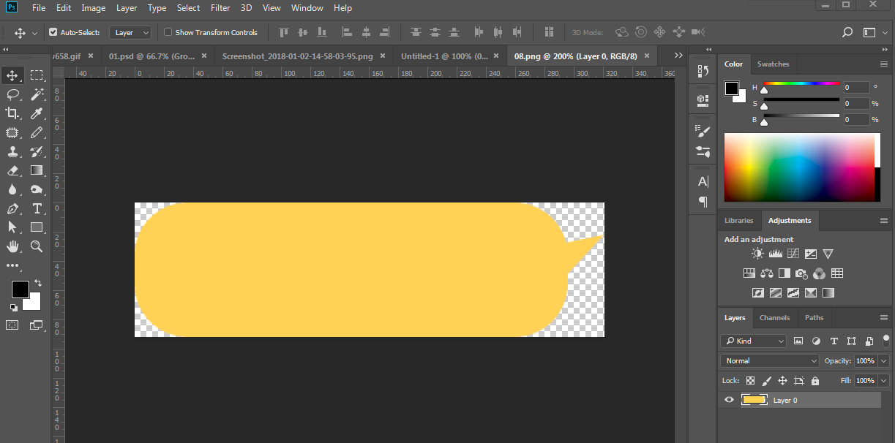This screenshot has height=443, width=895.
Task: Open the layer filter Kind dropdown
Action: click(753, 341)
